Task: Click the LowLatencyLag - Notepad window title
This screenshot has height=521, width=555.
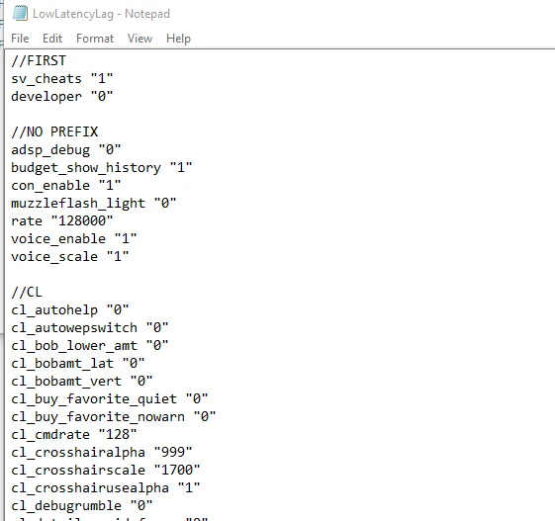Action: coord(101,14)
